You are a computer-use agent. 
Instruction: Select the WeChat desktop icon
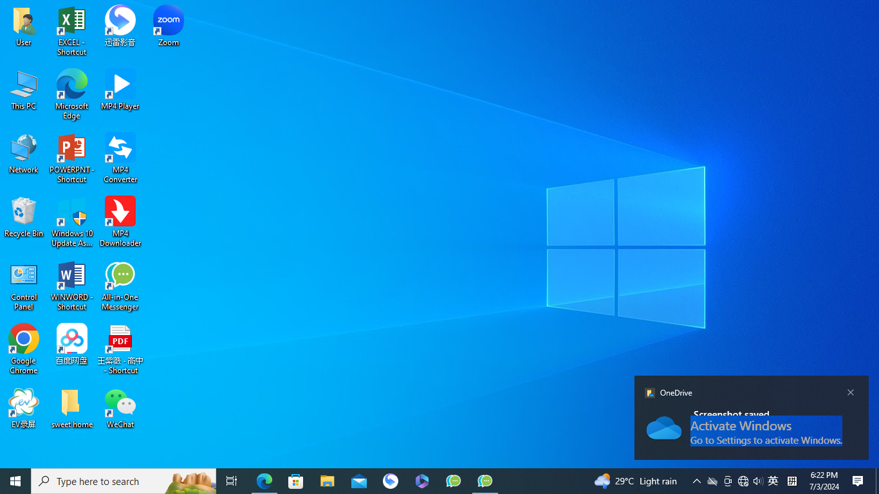[120, 408]
